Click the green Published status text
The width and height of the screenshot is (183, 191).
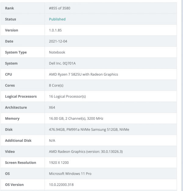click(x=57, y=19)
